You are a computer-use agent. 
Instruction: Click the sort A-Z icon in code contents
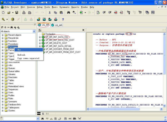pos(40,30)
